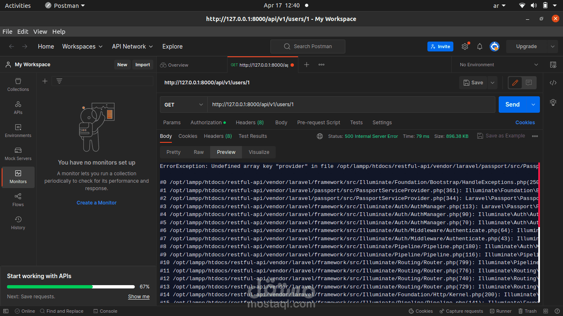The height and width of the screenshot is (316, 563).
Task: Open the Help menu
Action: click(59, 32)
